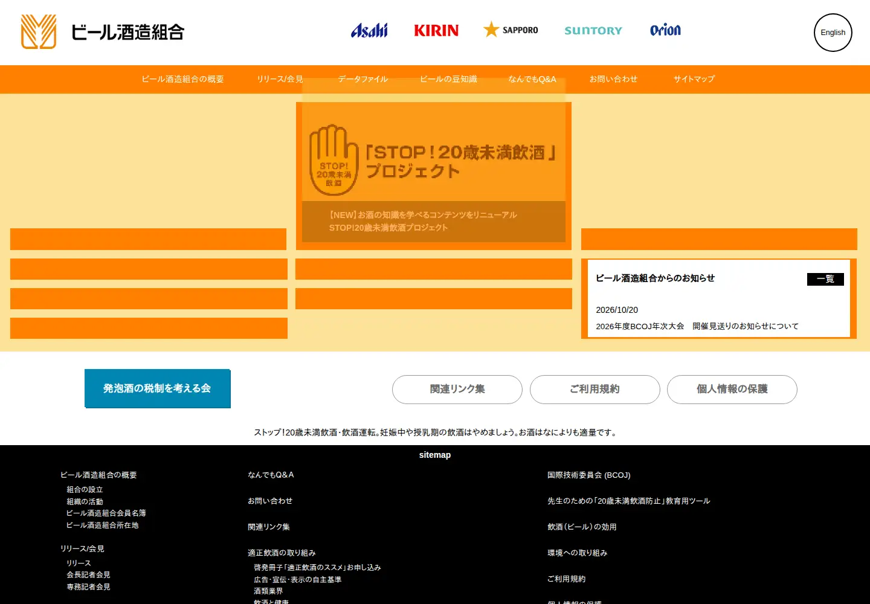Open footer link 国際技術委員会 (BCOJ)
Image resolution: width=870 pixels, height=604 pixels.
(x=589, y=475)
